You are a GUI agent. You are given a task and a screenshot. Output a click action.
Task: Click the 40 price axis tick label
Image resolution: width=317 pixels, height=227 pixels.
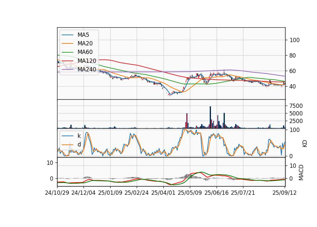[x=293, y=87]
